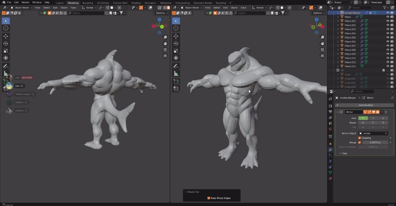
Task: Open the Tool properties tab
Action: [x=330, y=99]
